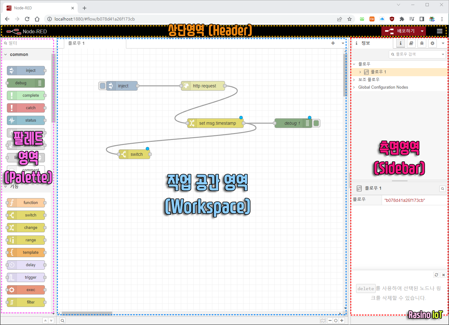Show the info sidebar via i icon

[x=401, y=43]
